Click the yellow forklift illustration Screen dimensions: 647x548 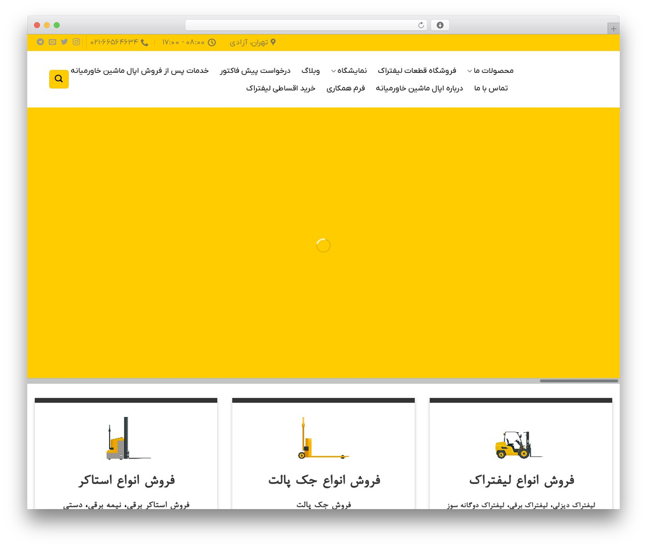tap(519, 445)
